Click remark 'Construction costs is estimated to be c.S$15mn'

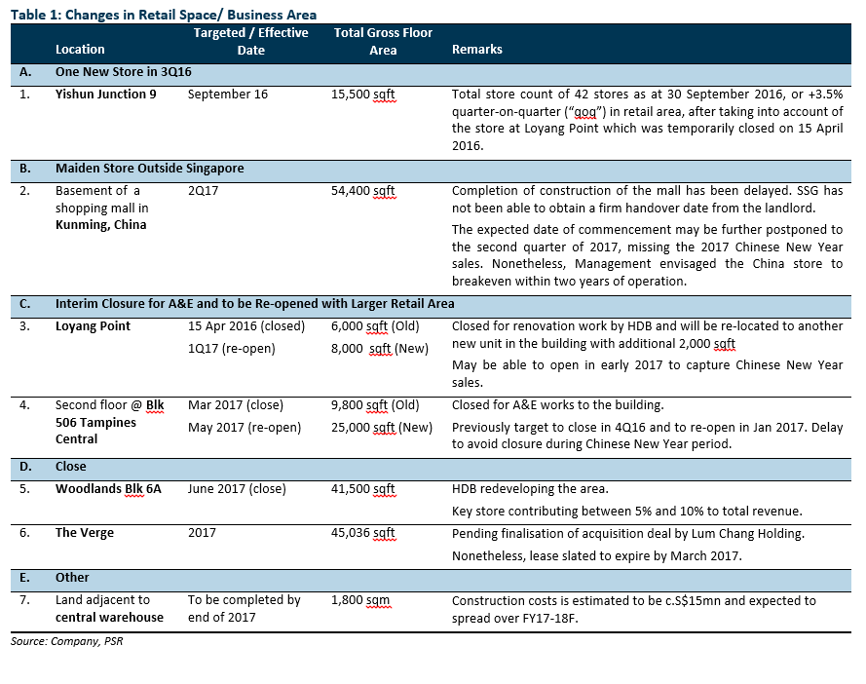pyautogui.click(x=633, y=609)
